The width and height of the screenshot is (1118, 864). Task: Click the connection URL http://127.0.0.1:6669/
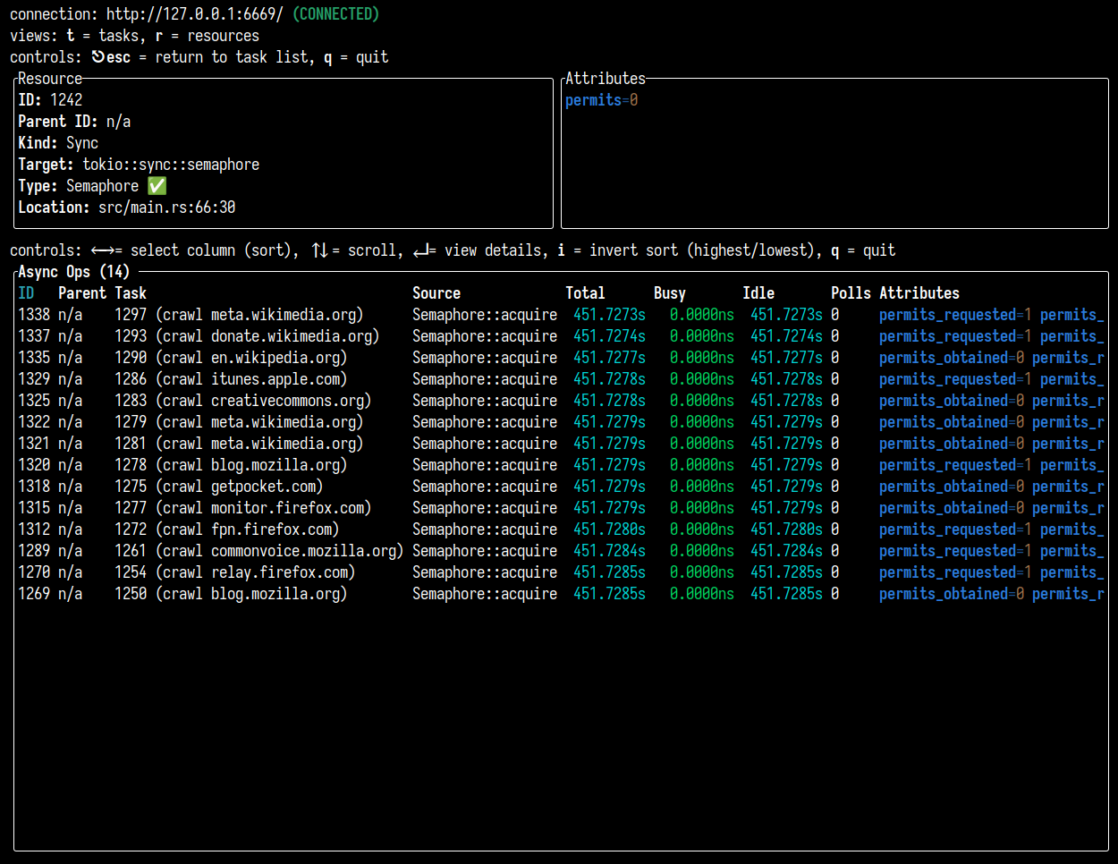pyautogui.click(x=195, y=14)
